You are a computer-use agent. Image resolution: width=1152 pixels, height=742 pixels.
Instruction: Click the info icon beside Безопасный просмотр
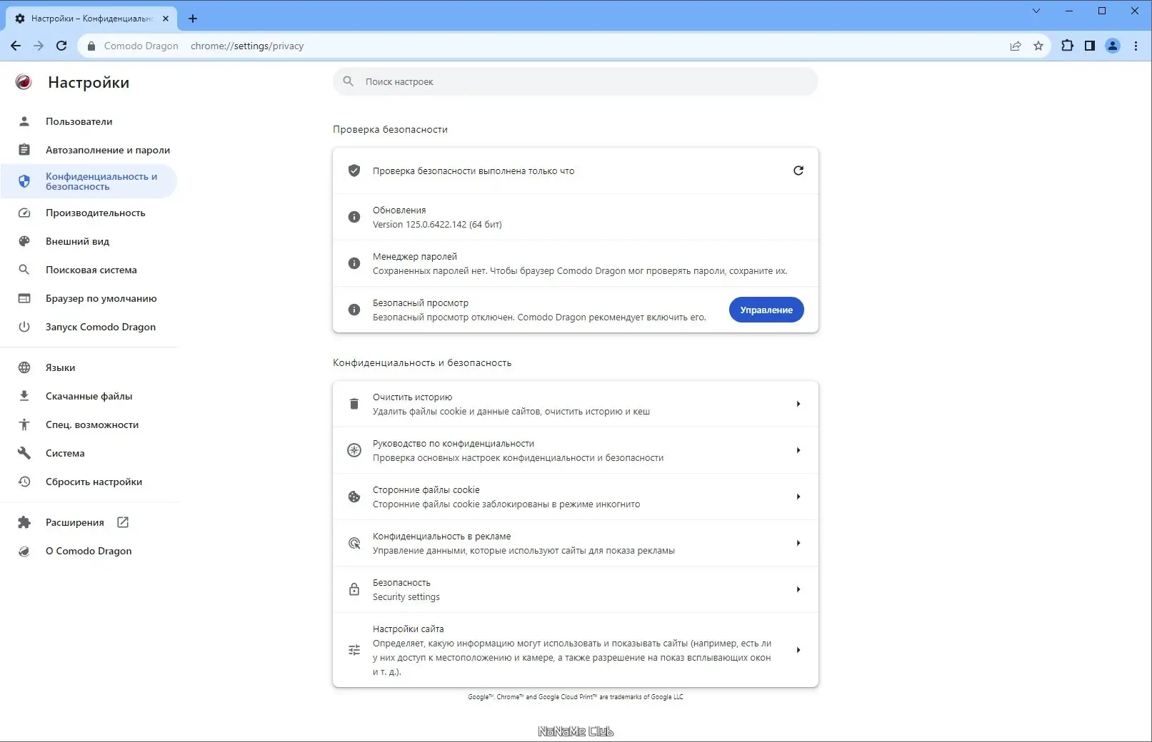(354, 310)
